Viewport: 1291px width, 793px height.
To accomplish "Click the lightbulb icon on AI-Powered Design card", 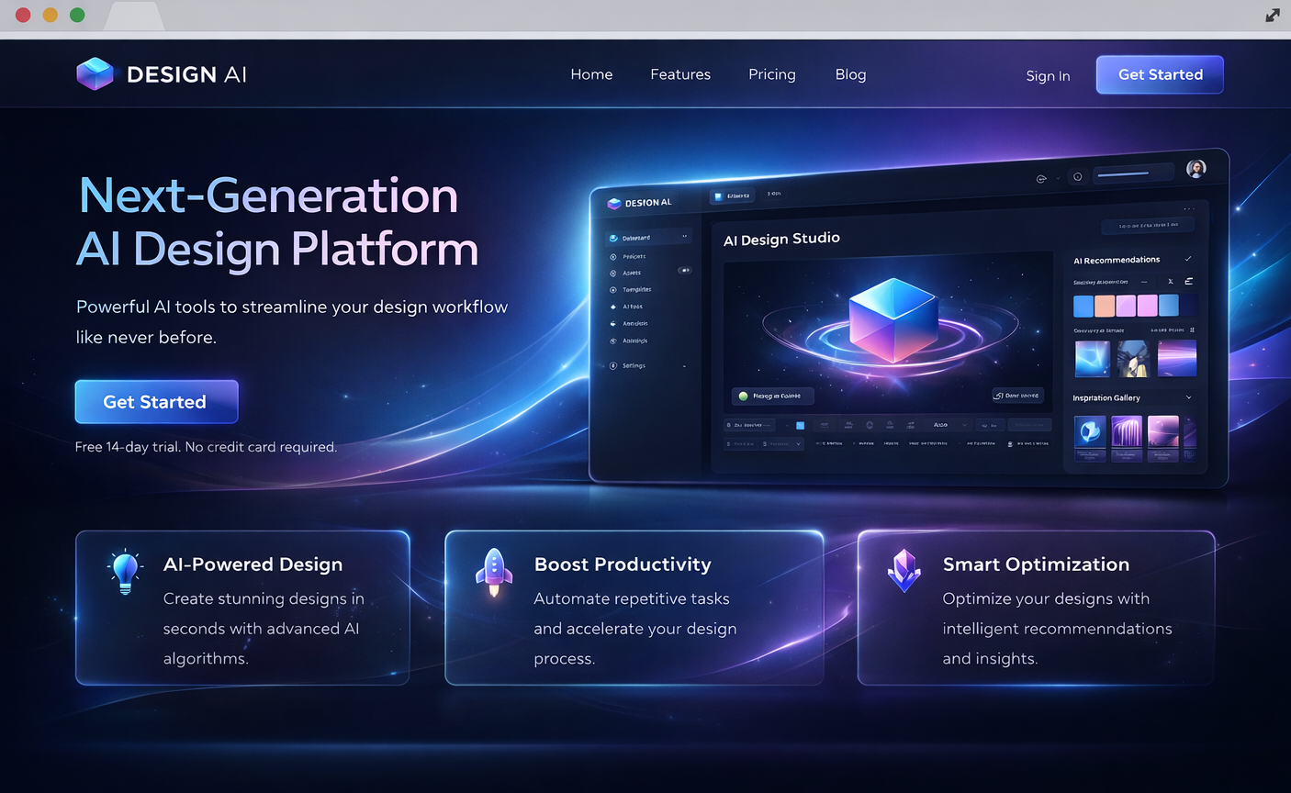I will tap(125, 572).
